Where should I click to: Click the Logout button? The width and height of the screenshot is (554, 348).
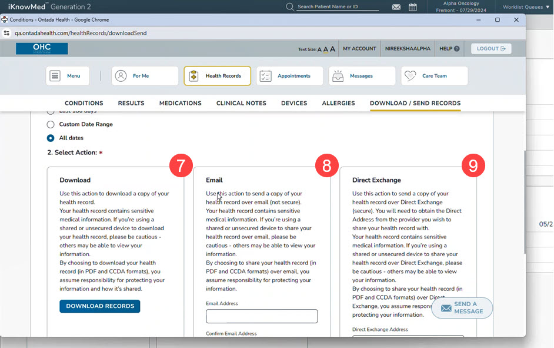[491, 49]
